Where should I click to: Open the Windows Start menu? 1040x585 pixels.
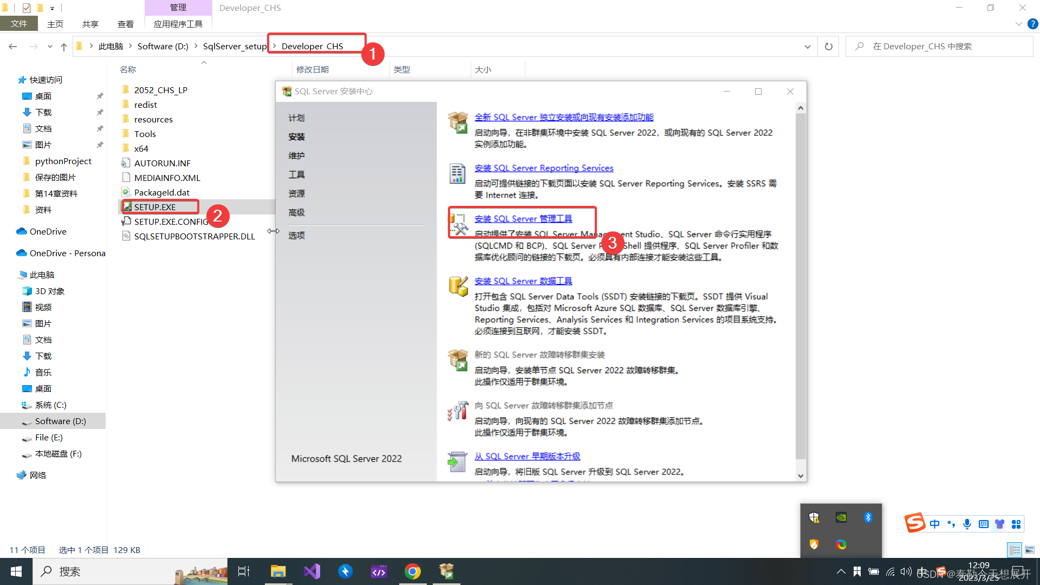pos(16,571)
